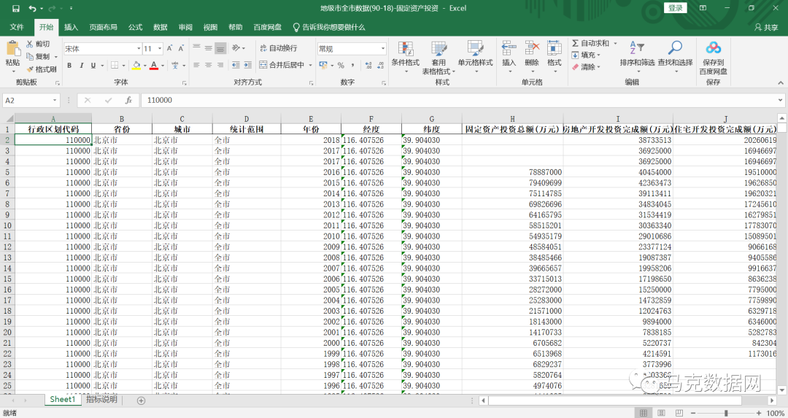Open 套用表格格式 table styles
This screenshot has height=418, width=788.
[439, 58]
